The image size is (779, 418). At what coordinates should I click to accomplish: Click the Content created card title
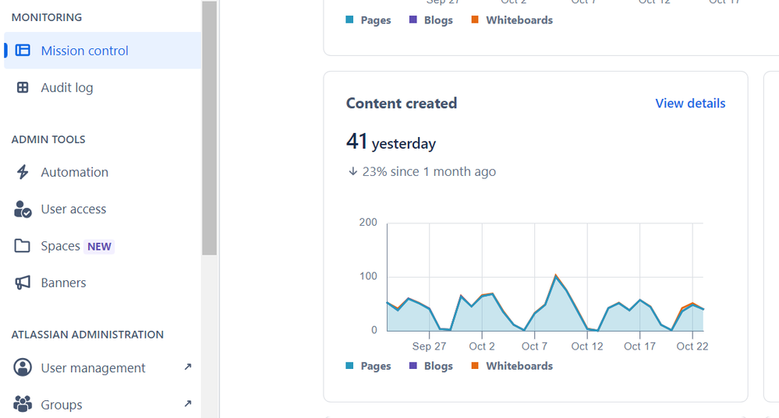pyautogui.click(x=402, y=103)
